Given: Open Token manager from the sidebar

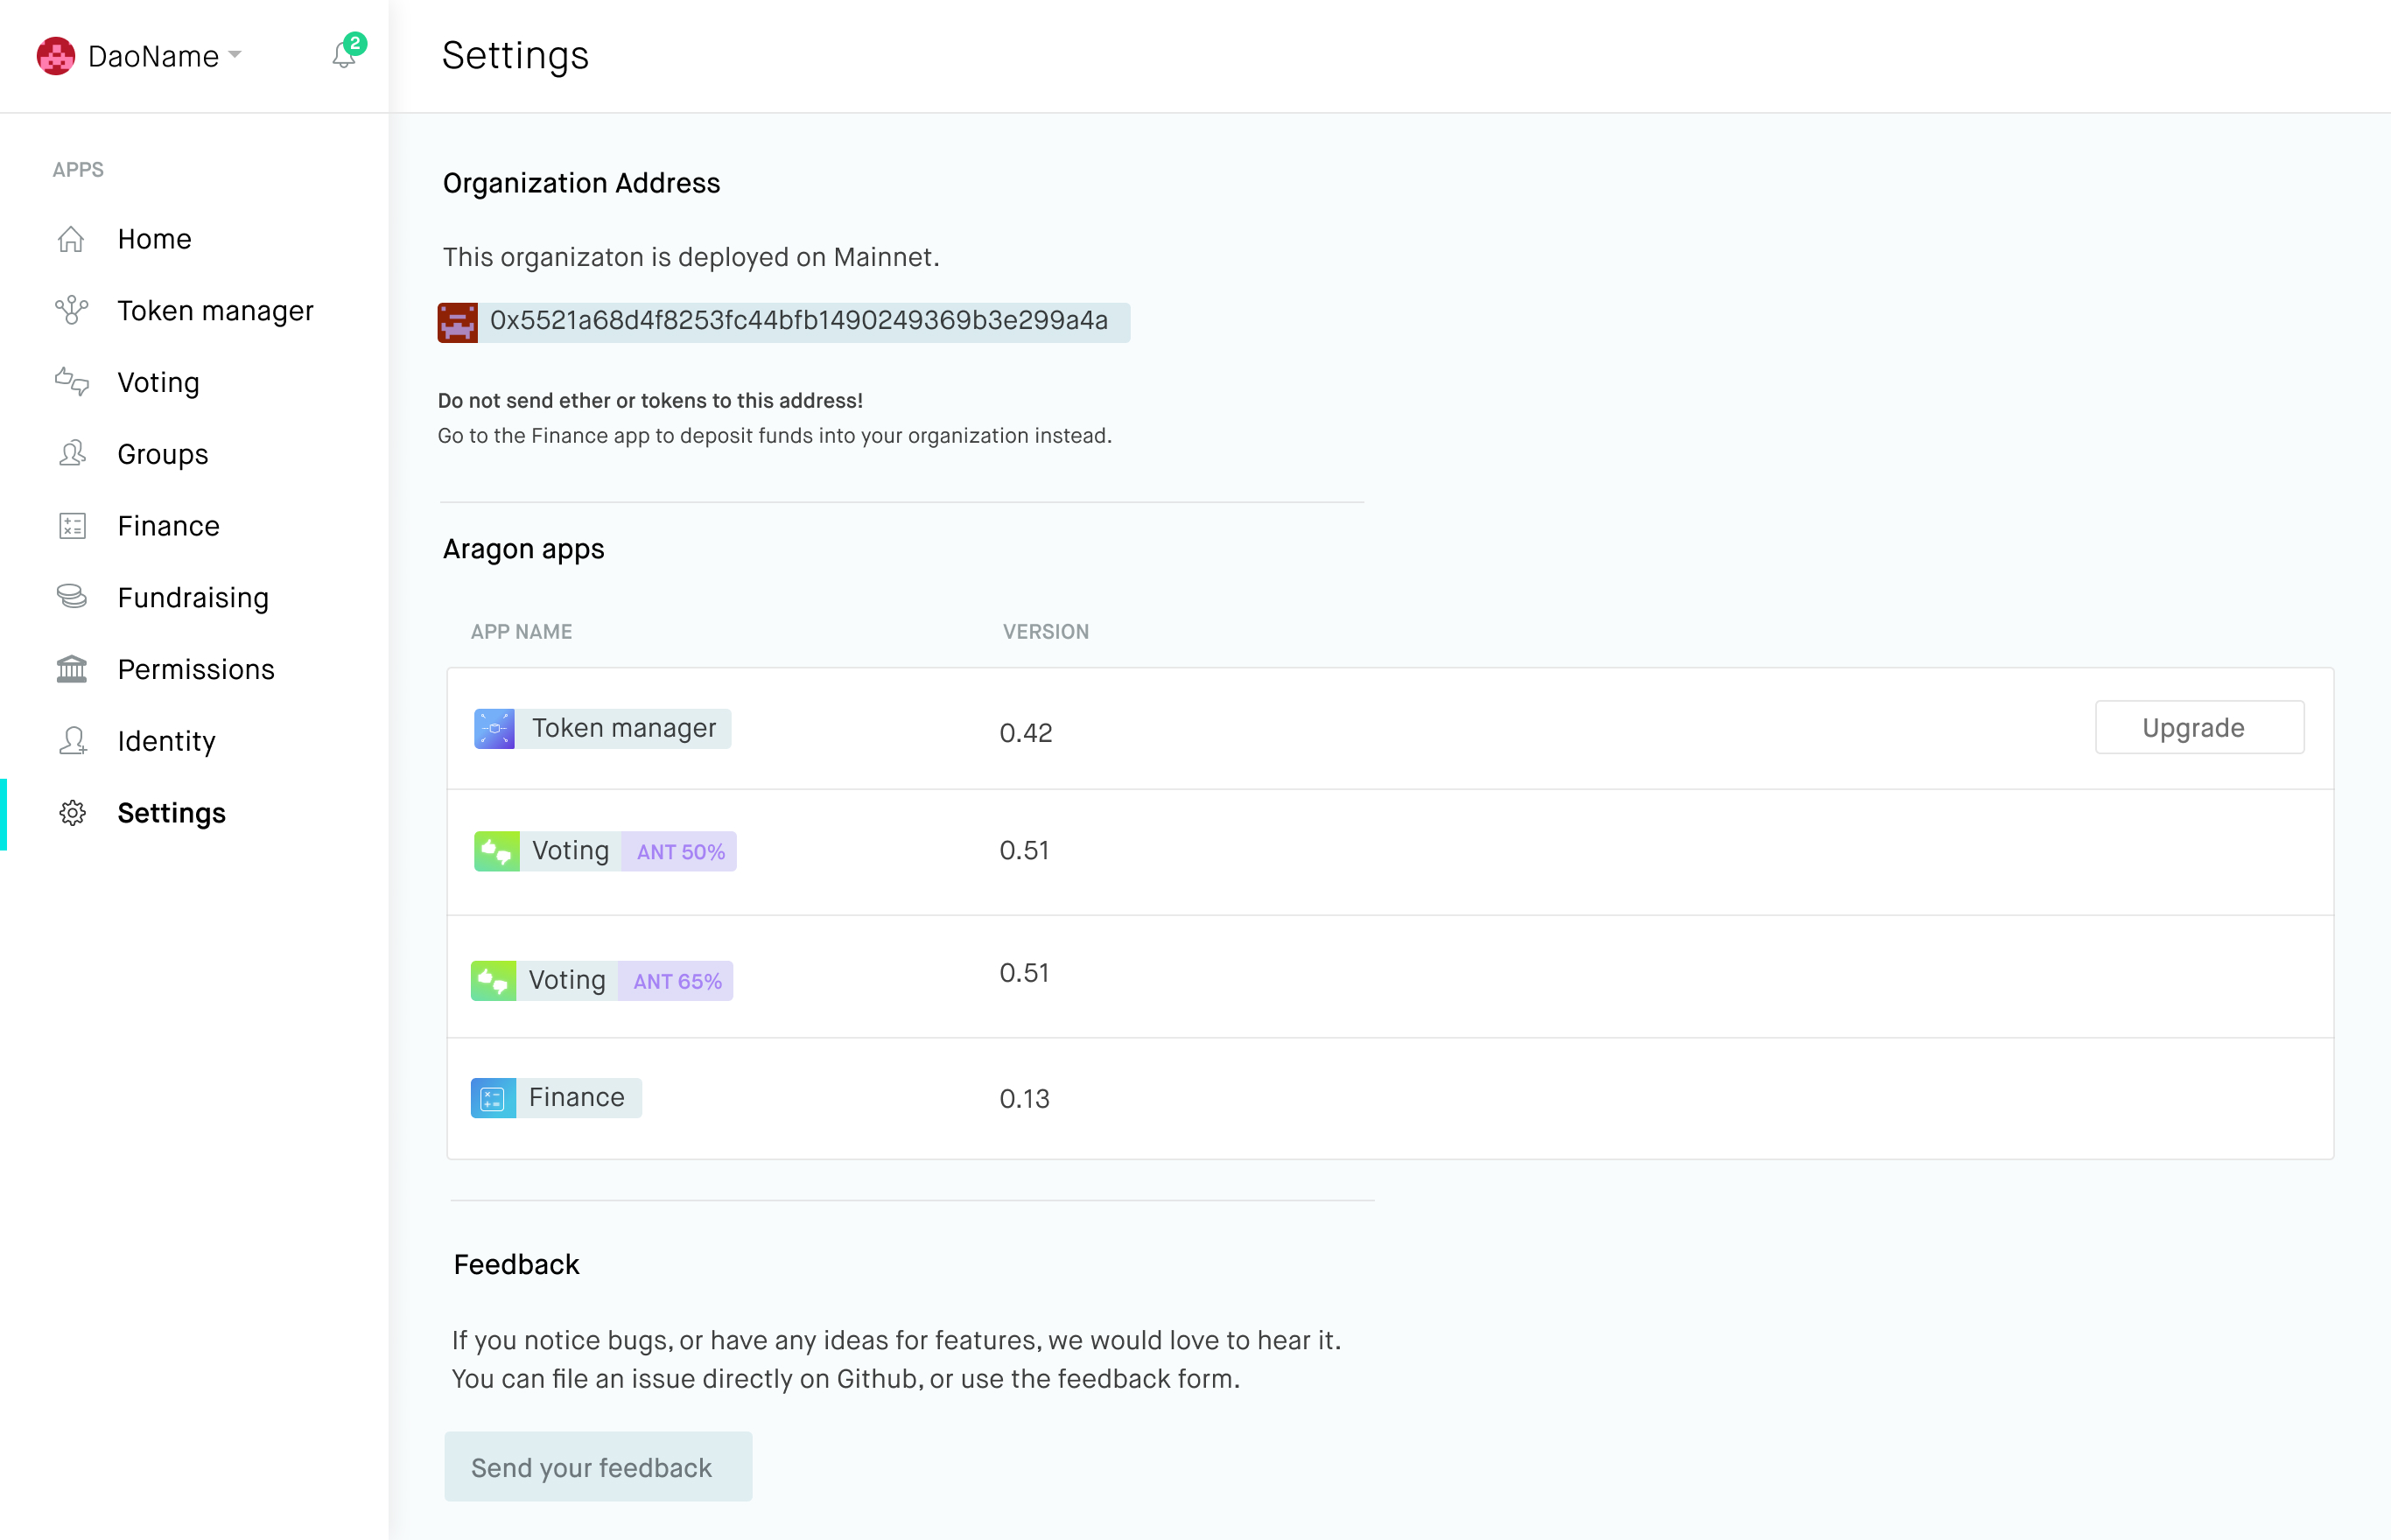Looking at the screenshot, I should (x=215, y=311).
